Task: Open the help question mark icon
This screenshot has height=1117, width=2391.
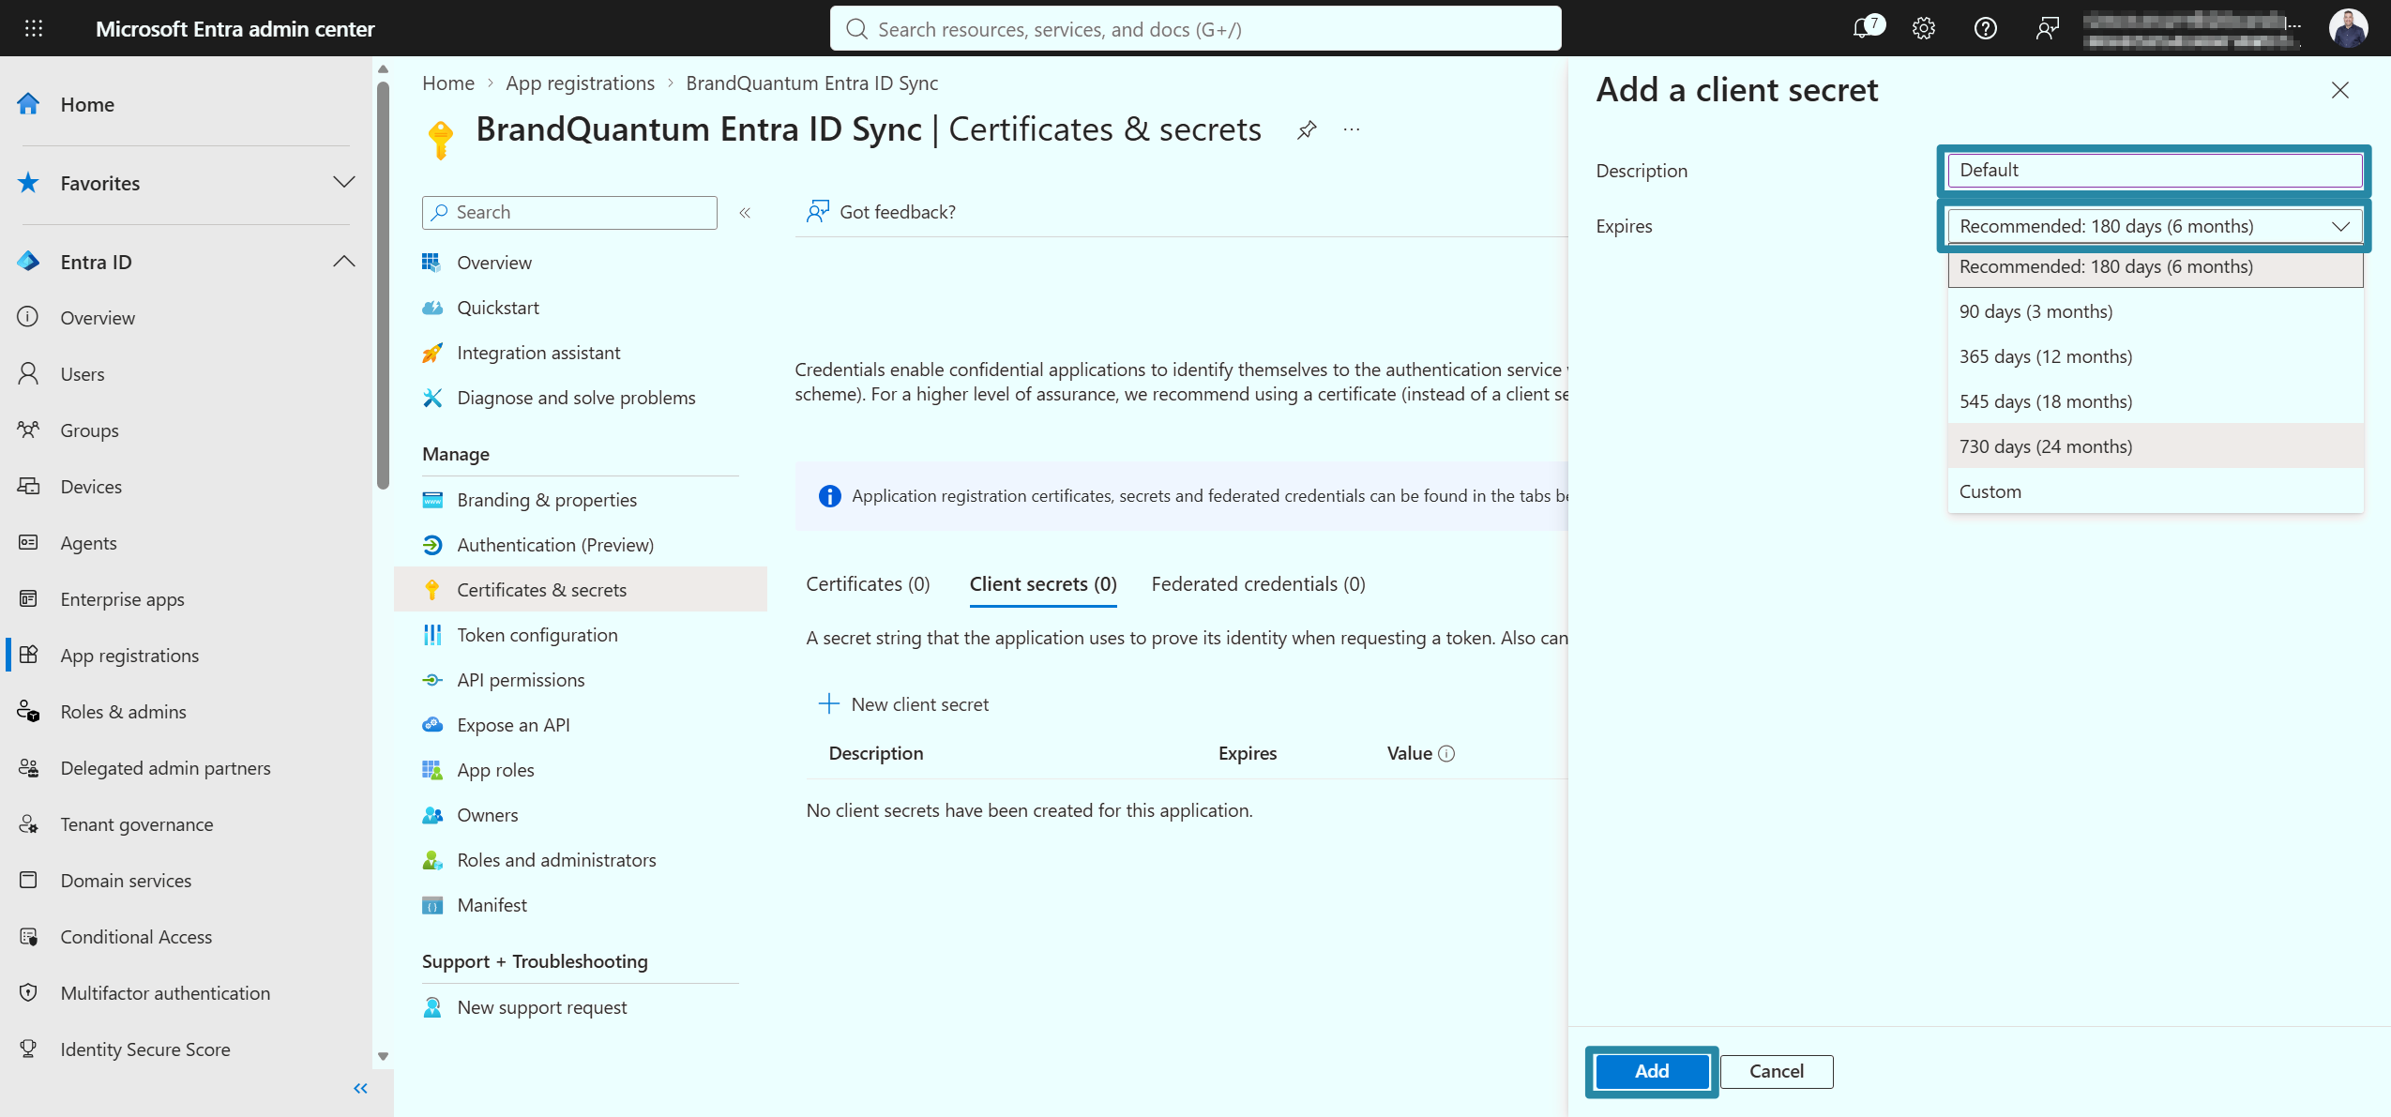Action: [x=1985, y=28]
